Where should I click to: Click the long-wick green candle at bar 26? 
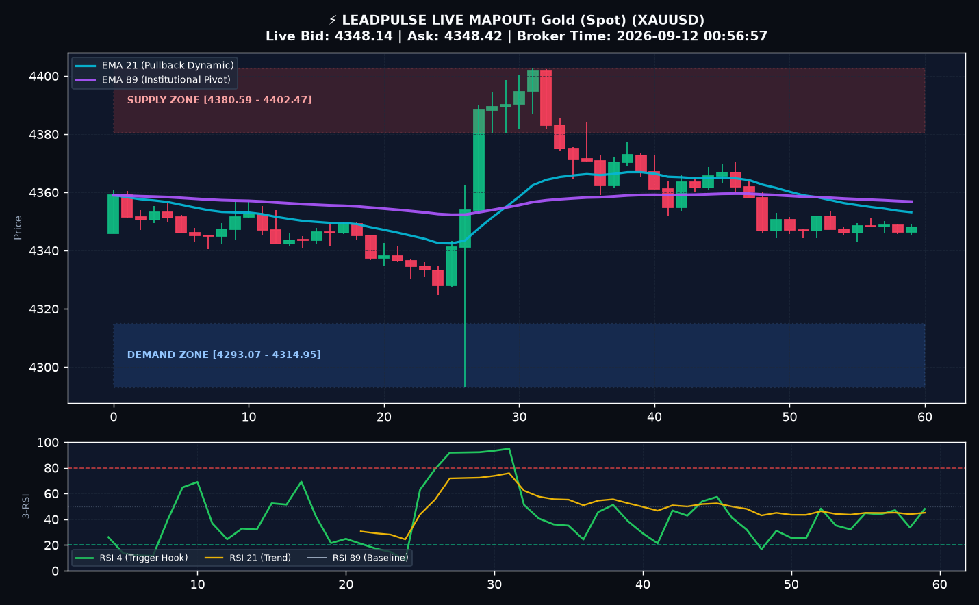pos(465,229)
